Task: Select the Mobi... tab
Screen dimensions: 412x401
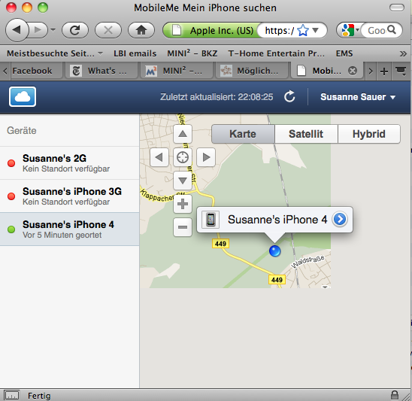Action: point(326,71)
